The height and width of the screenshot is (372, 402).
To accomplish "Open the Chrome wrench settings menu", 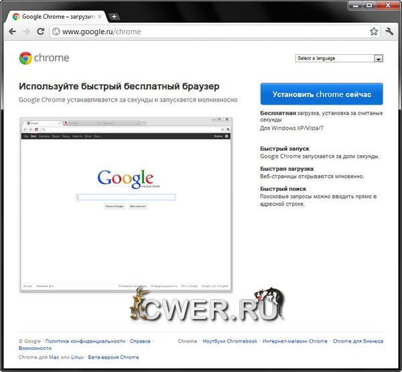I will pos(391,31).
